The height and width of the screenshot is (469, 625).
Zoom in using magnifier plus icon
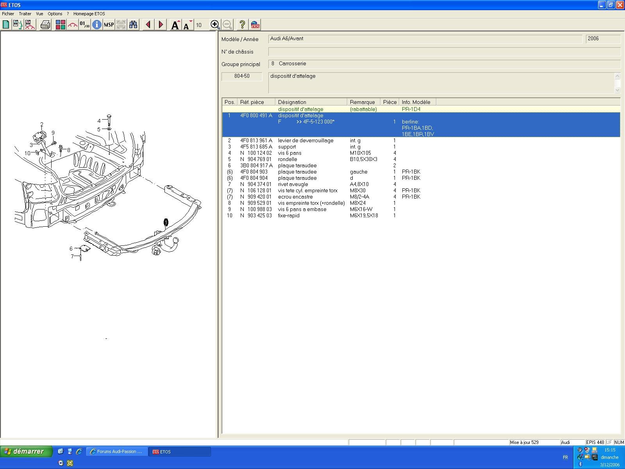(x=215, y=25)
